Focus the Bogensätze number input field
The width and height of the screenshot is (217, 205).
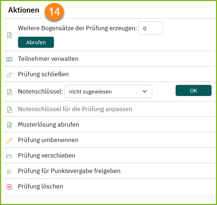coord(151,28)
